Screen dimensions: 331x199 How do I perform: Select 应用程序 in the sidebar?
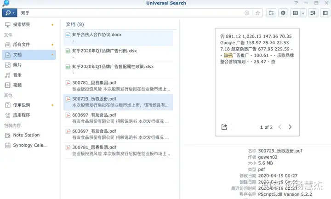[29, 115]
